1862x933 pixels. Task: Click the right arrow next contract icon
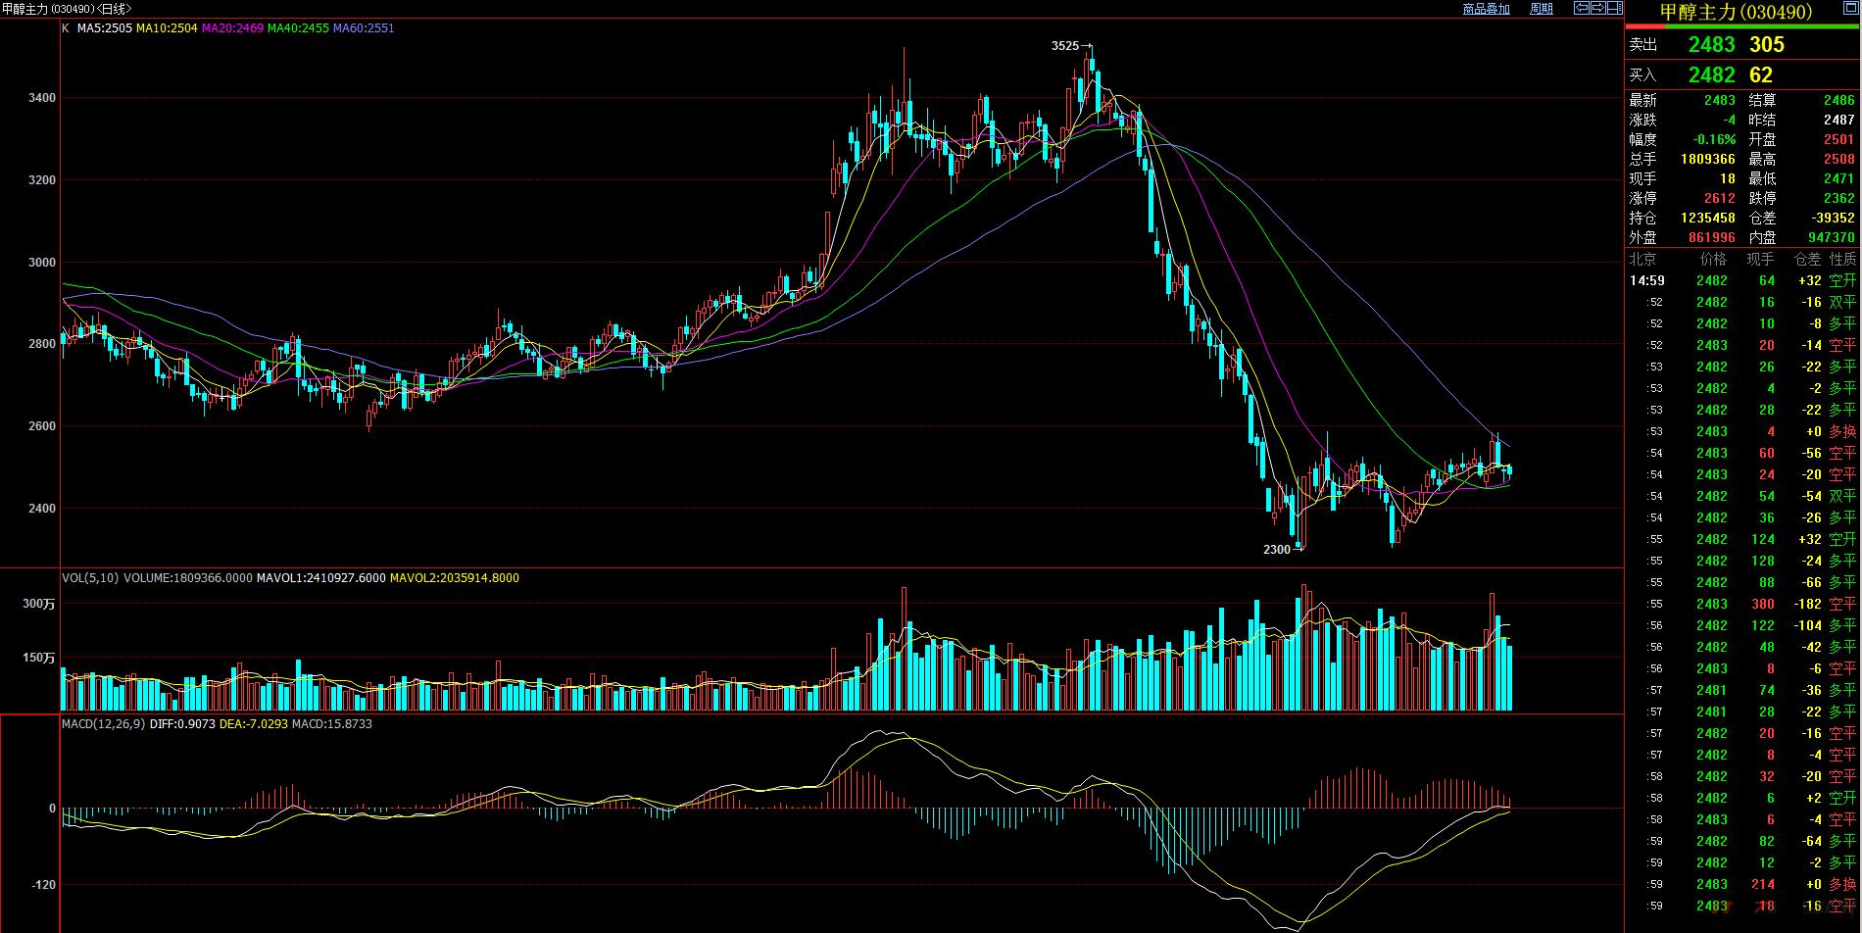(x=1597, y=9)
